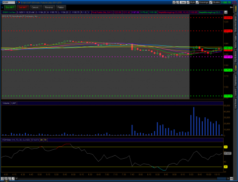Click the Sell MKT button

[23, 7]
